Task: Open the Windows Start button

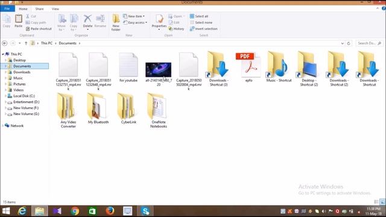Action: pyautogui.click(x=6, y=211)
